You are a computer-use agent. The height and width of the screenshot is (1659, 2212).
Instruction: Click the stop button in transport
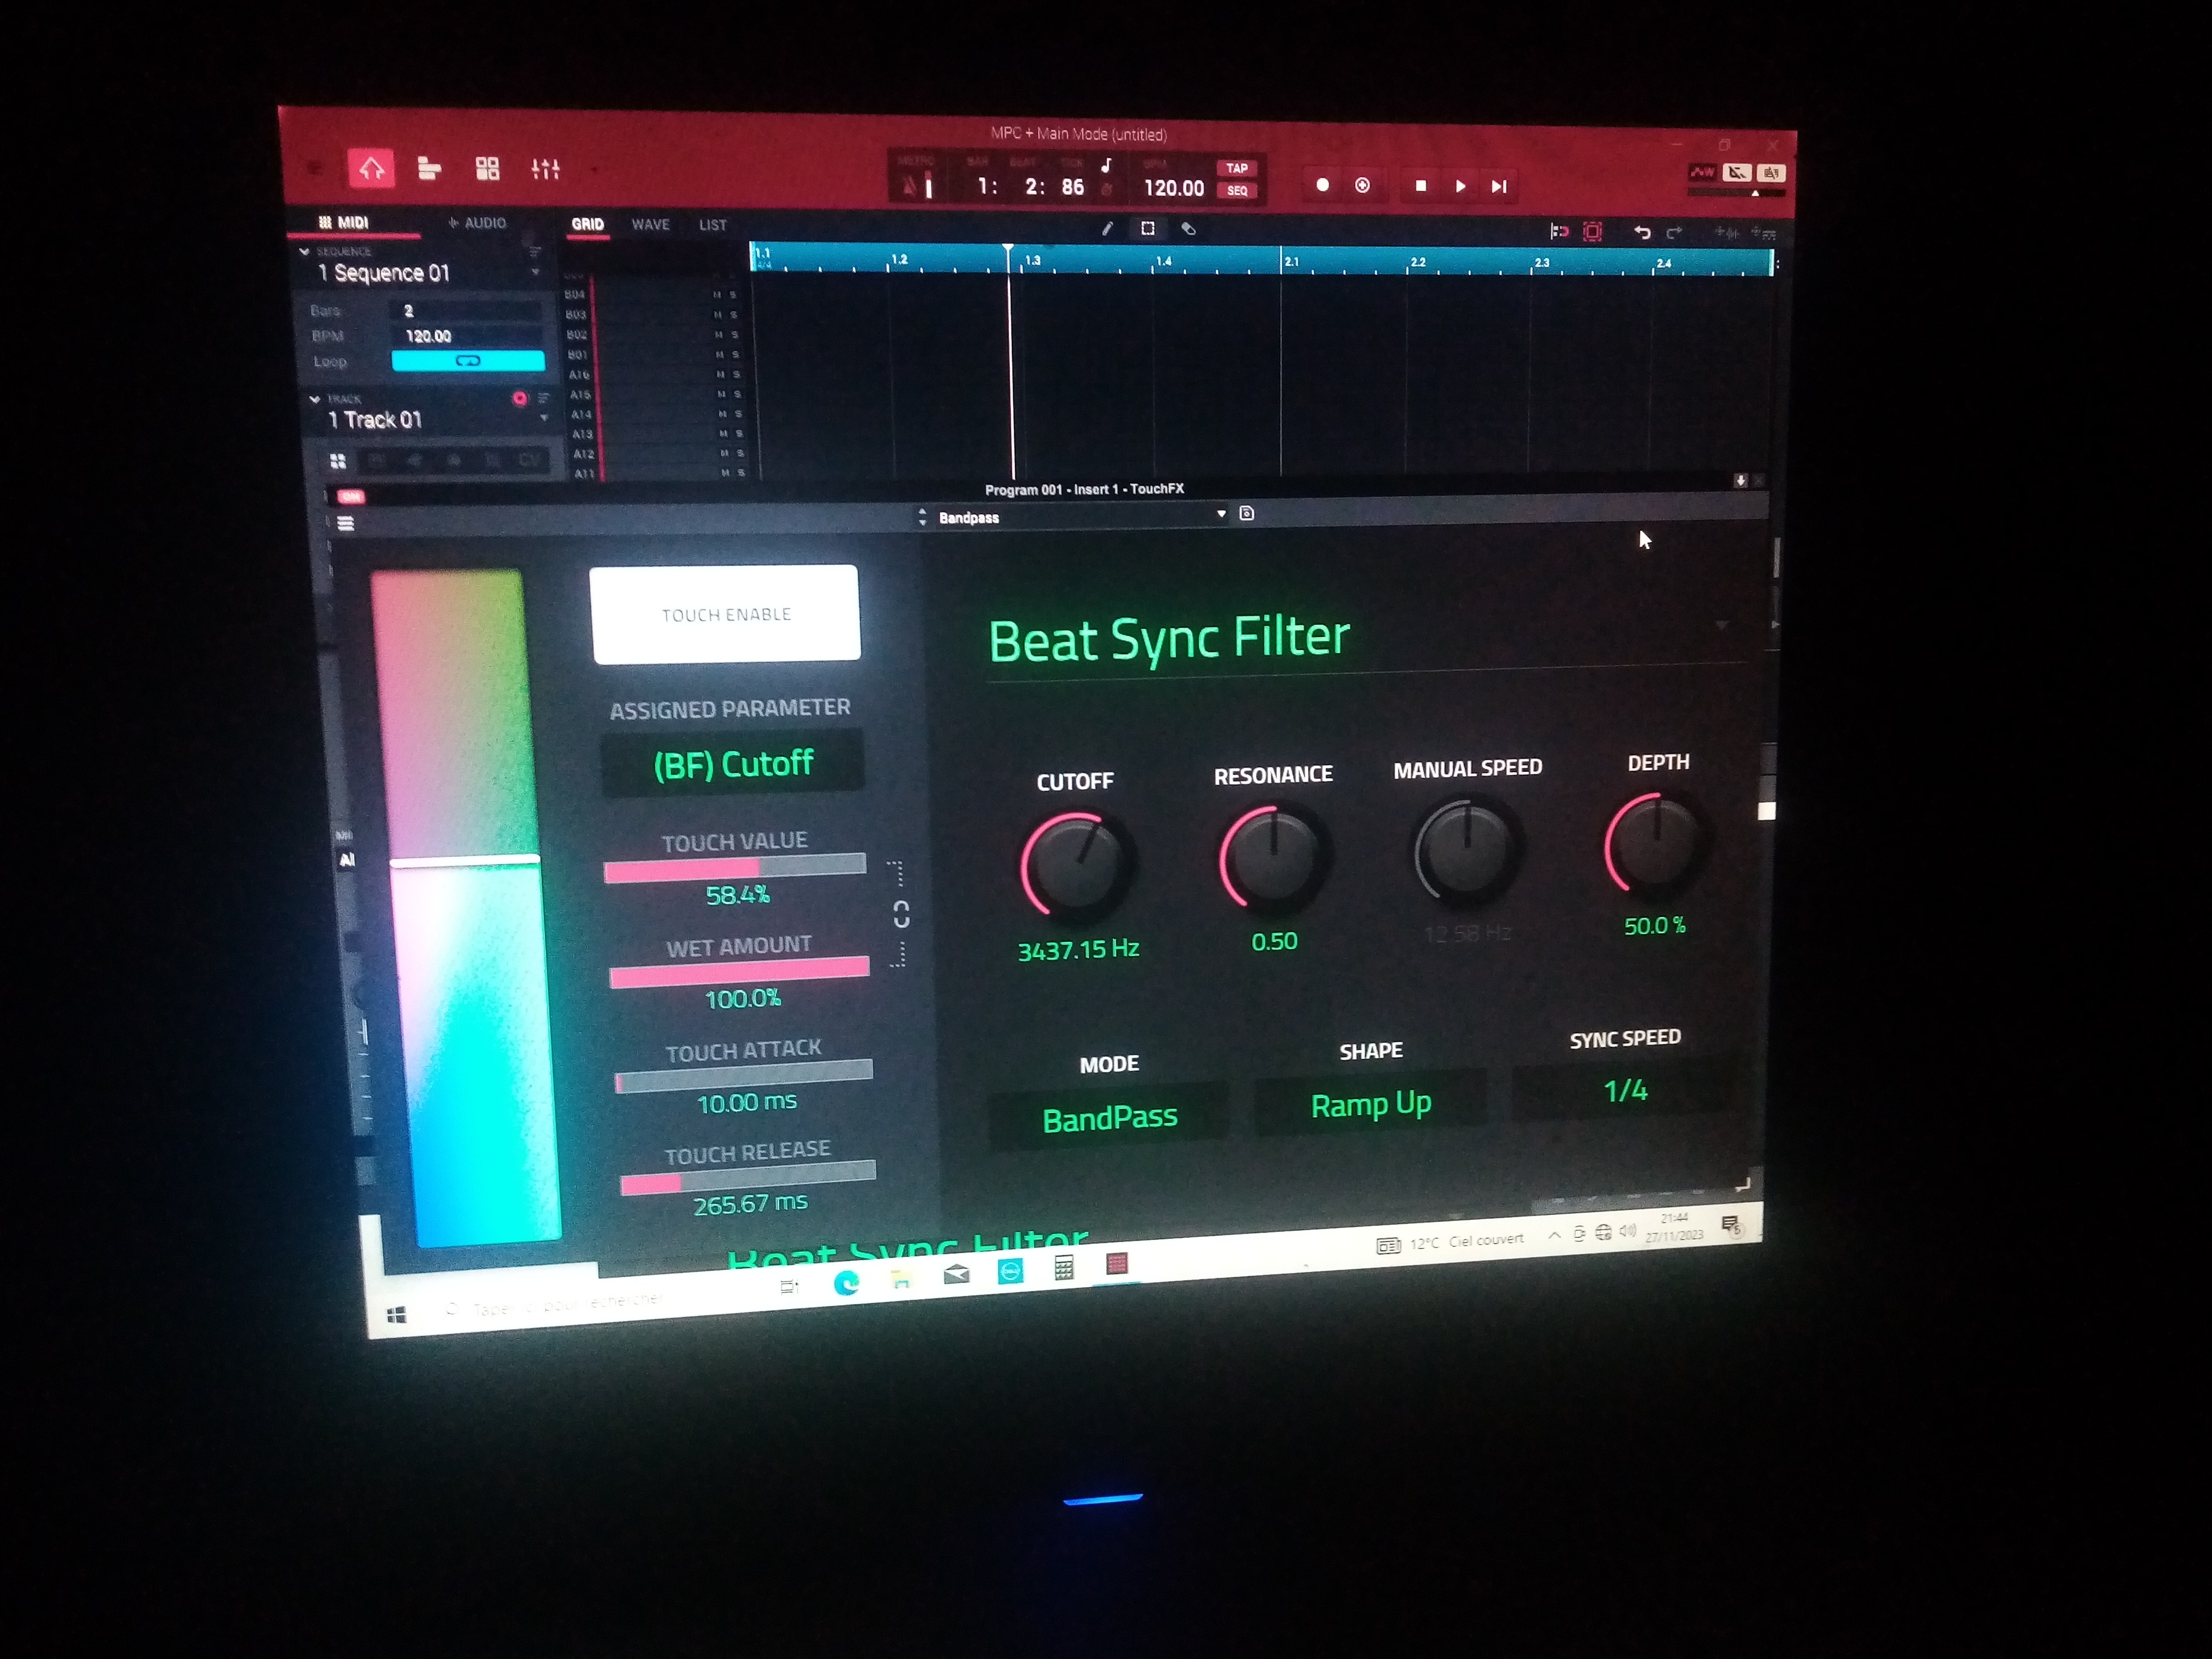(1420, 186)
